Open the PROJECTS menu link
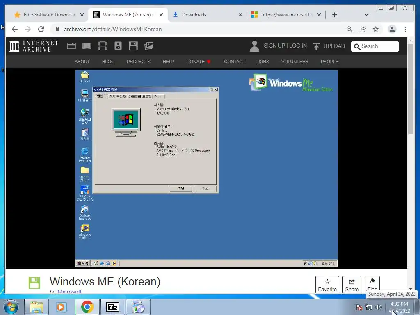This screenshot has height=315, width=420. click(x=139, y=62)
